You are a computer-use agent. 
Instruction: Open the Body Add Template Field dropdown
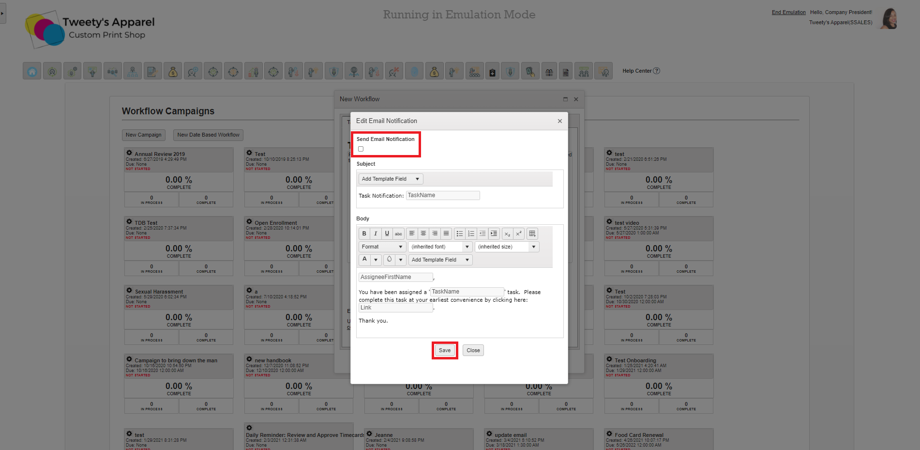440,260
